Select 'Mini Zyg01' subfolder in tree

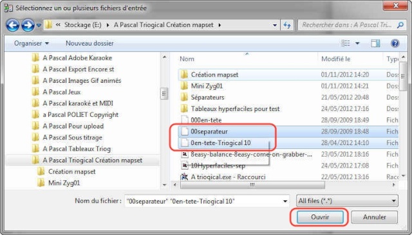(64, 183)
